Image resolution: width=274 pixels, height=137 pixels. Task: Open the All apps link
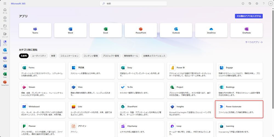coord(254,42)
